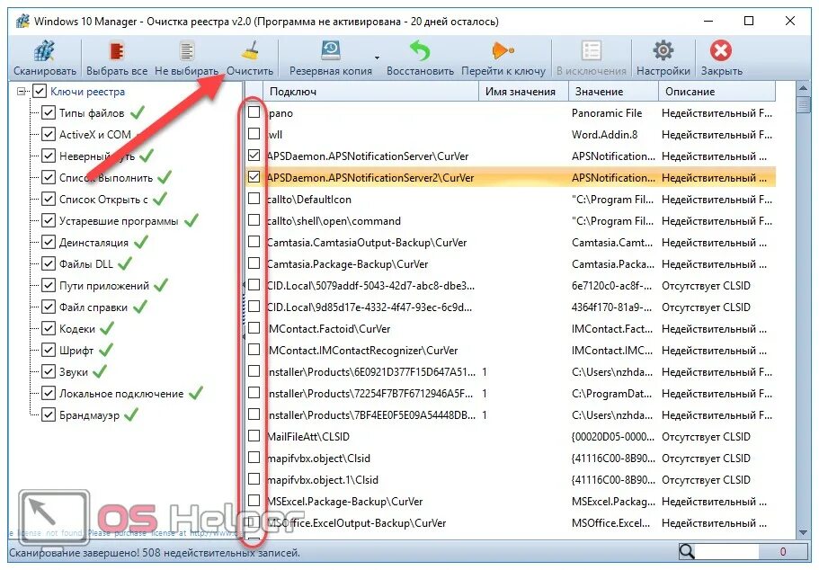Sort by the Имя значения column header
The height and width of the screenshot is (570, 819).
(x=523, y=92)
